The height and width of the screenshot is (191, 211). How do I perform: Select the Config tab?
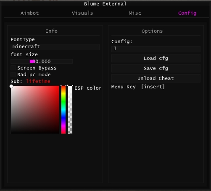coord(187,13)
